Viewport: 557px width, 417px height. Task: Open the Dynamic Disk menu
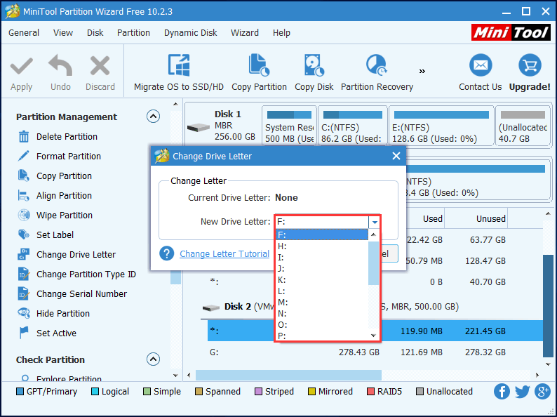coord(190,33)
